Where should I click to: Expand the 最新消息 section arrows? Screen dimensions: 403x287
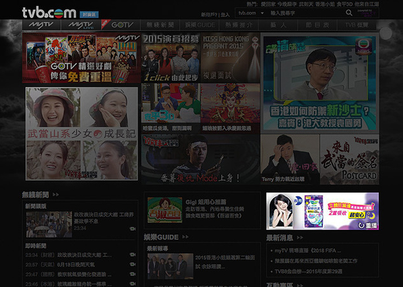coord(303,236)
